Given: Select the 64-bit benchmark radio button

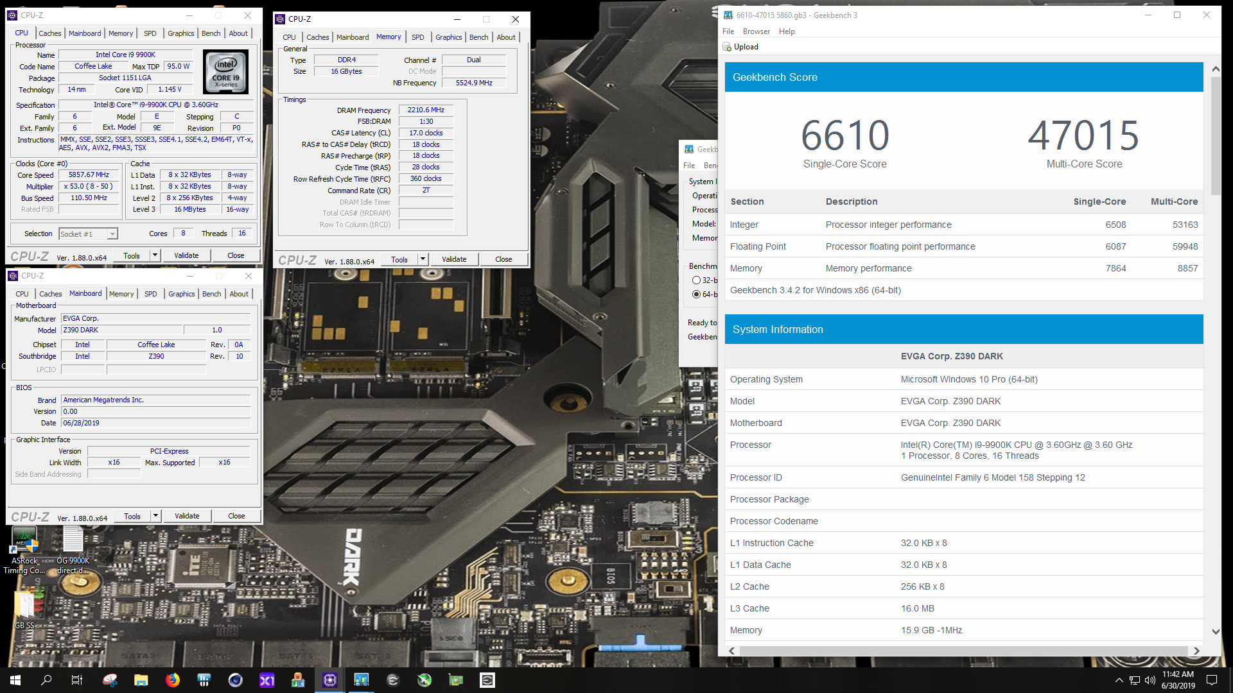Looking at the screenshot, I should tap(696, 295).
